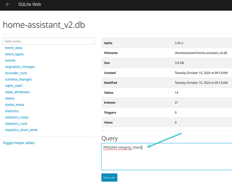Select the 3.8 GB size value

tap(179, 63)
